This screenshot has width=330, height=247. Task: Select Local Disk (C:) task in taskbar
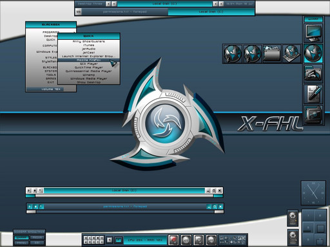click(211, 12)
